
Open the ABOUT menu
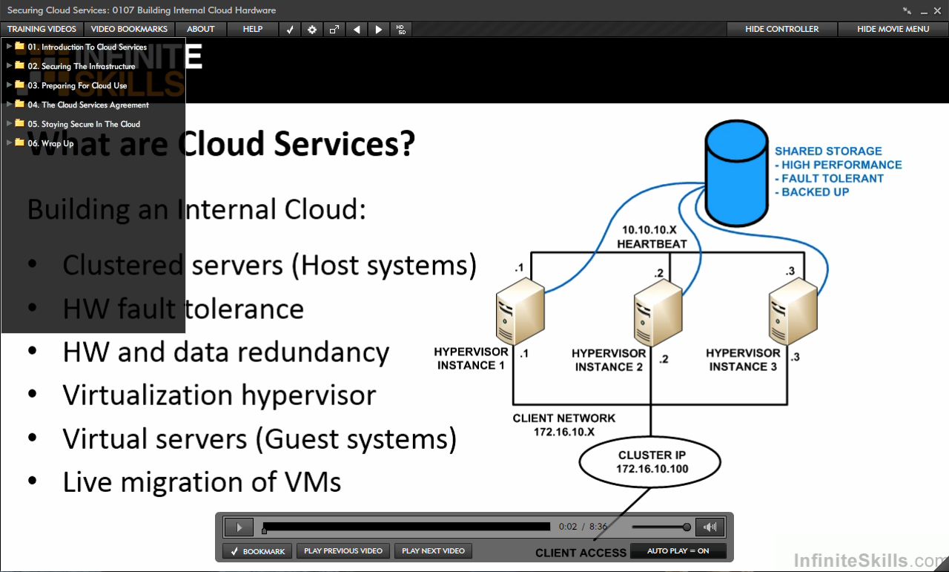[201, 30]
